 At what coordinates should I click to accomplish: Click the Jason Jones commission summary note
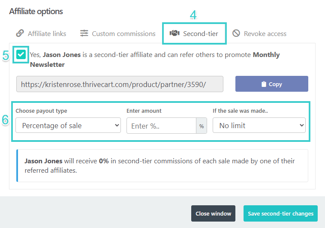[x=162, y=165]
